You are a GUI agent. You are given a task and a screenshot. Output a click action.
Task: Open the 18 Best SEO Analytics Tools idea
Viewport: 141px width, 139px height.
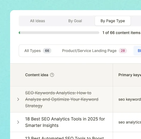click(x=65, y=122)
